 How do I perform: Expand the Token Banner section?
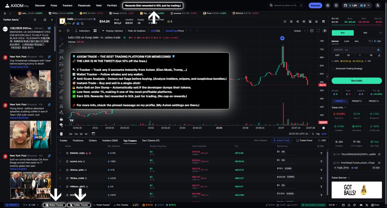tap(341, 177)
